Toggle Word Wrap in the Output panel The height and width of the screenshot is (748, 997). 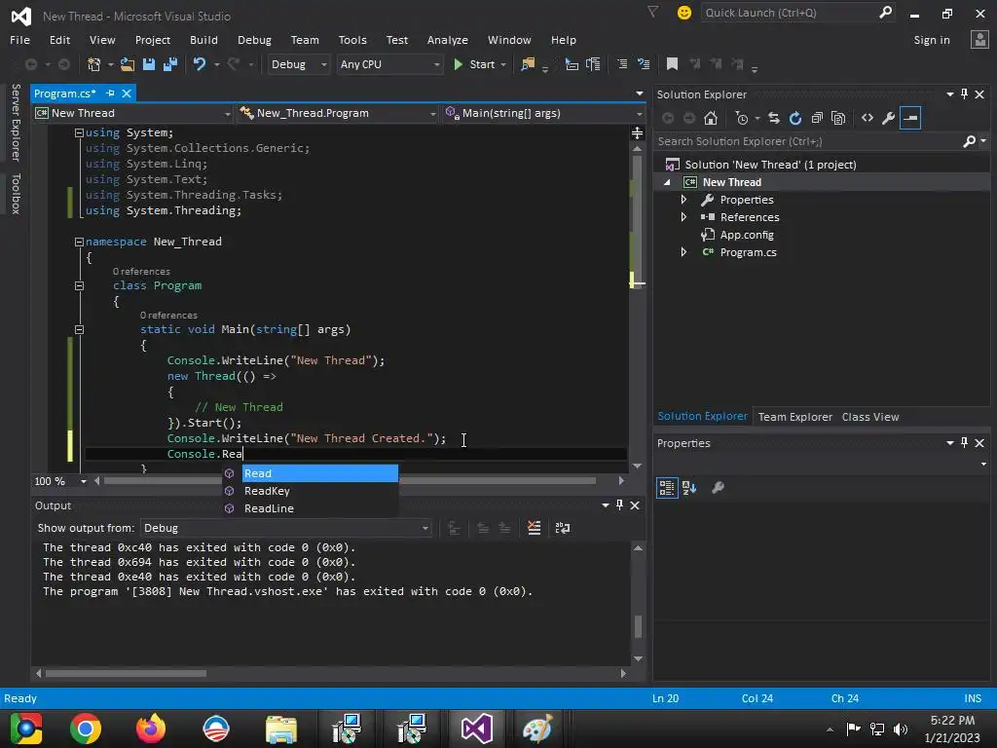[563, 528]
